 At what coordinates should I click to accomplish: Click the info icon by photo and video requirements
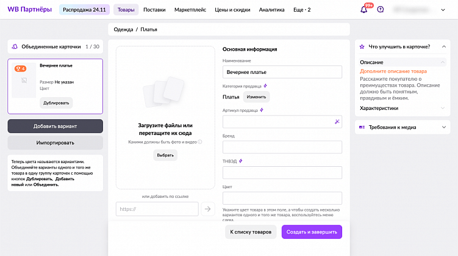(200, 142)
